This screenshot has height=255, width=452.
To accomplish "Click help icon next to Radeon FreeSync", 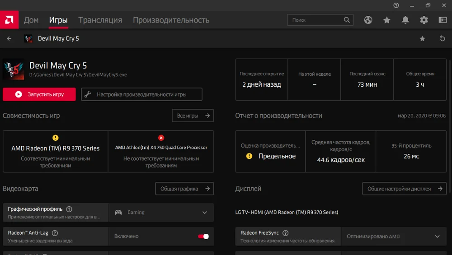I will point(285,233).
